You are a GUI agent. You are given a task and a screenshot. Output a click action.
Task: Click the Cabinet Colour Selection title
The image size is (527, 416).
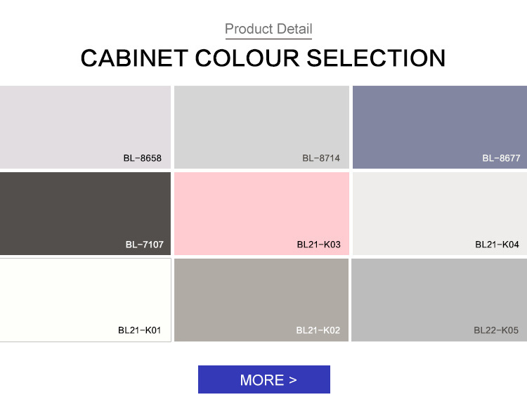click(263, 58)
